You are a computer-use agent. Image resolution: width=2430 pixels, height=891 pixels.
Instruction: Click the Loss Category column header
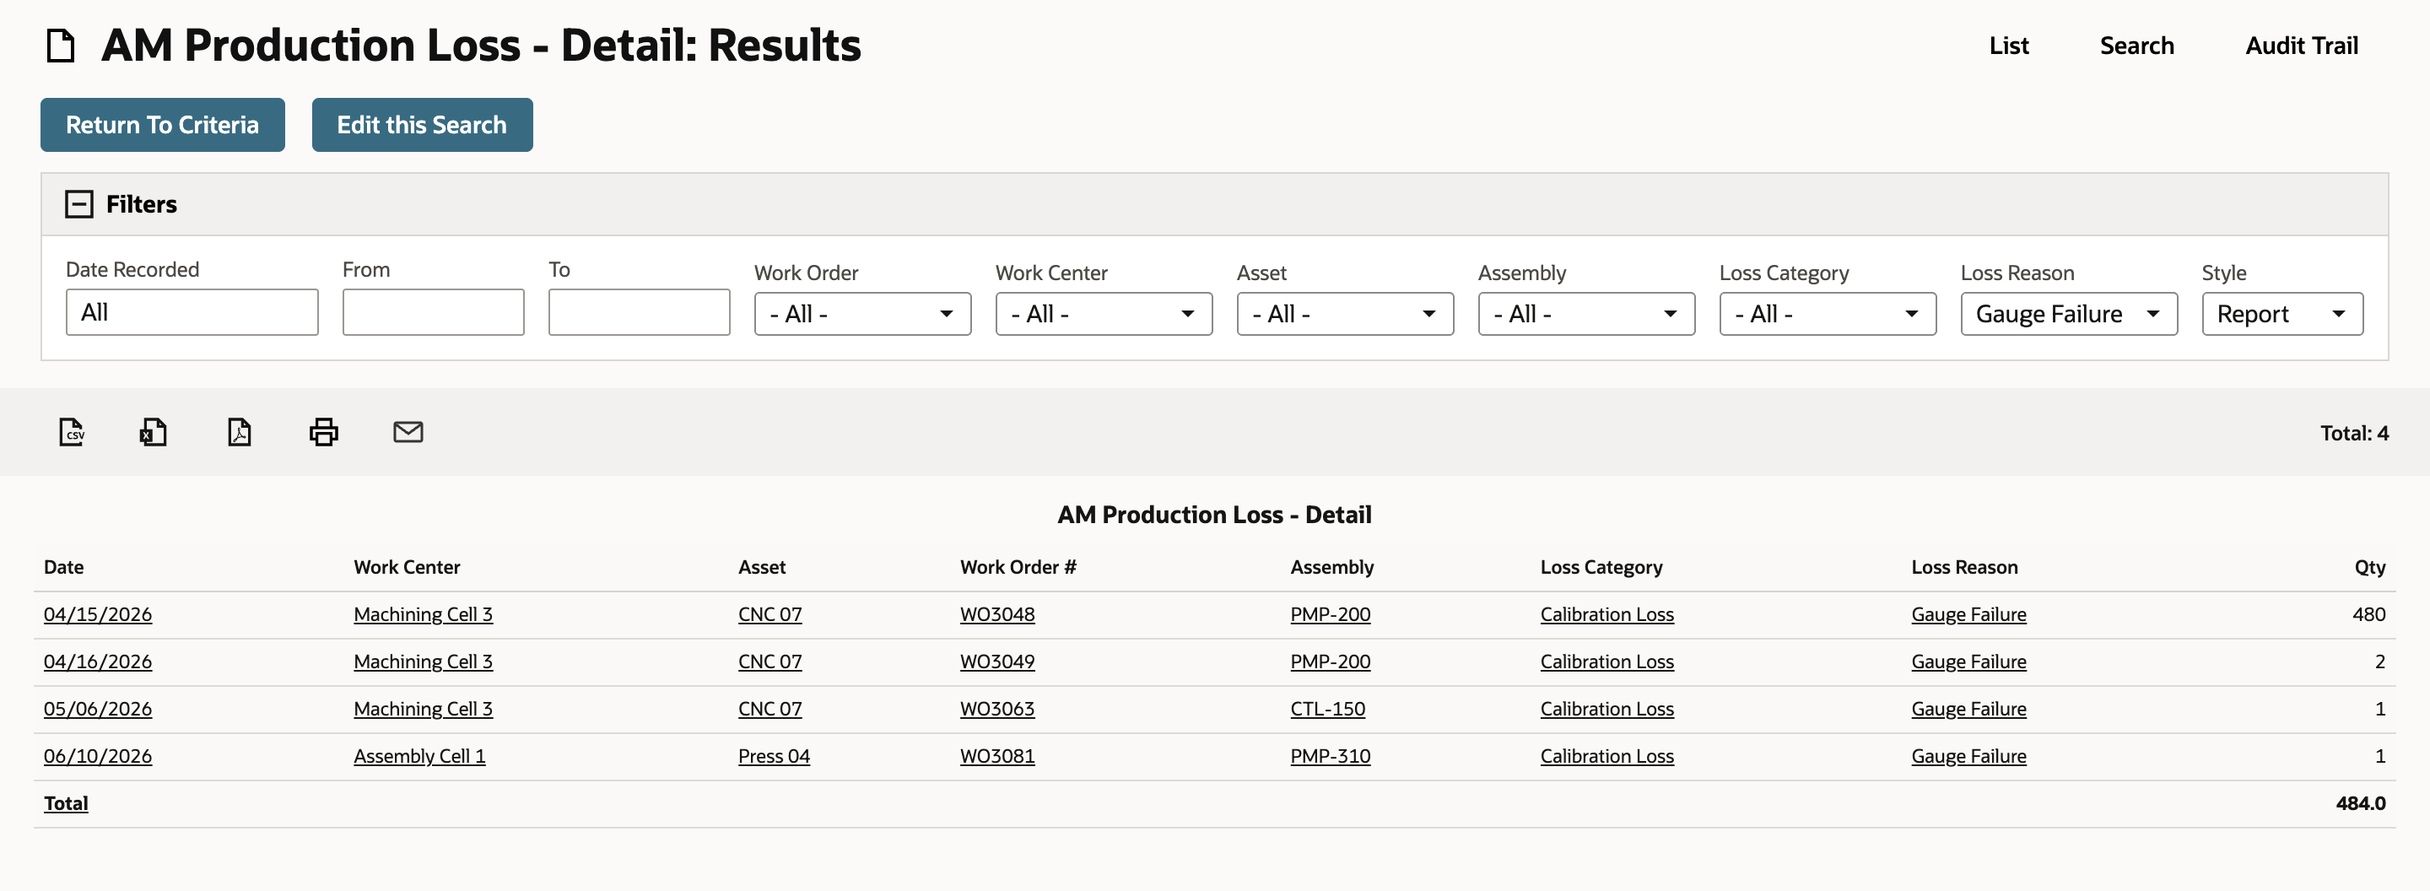[1601, 568]
